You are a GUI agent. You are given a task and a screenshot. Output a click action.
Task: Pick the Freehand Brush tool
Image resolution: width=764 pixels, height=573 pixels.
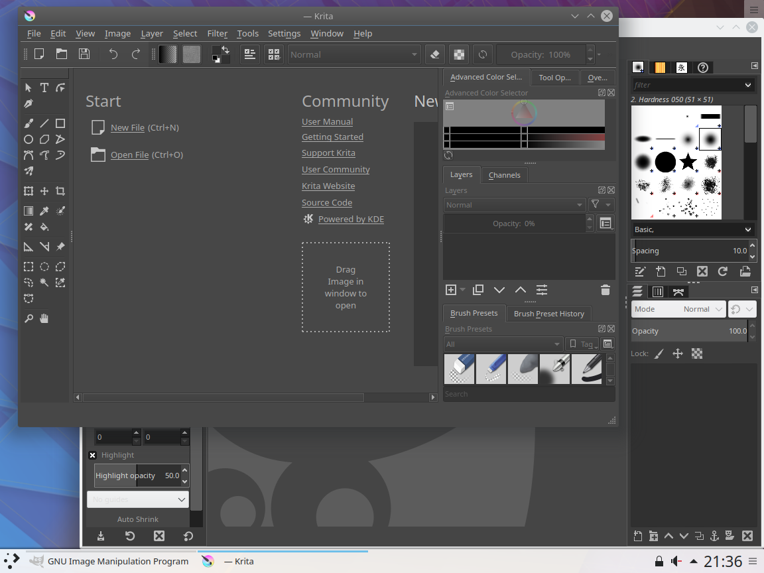tap(29, 123)
